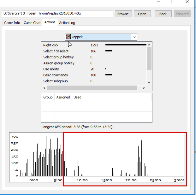Image resolution: width=196 pixels, height=195 pixels.
Task: Select the Right click row
Action: (x=94, y=45)
